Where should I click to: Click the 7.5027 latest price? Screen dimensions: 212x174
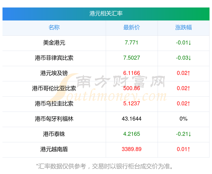(132, 58)
